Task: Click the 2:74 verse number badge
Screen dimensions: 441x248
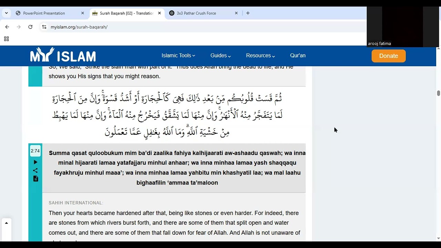Action: coord(35,151)
